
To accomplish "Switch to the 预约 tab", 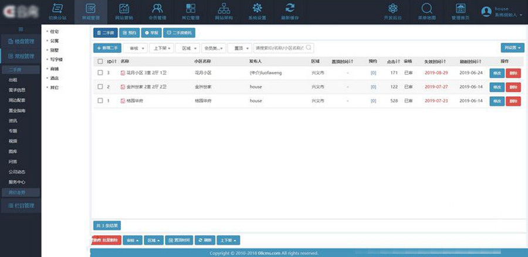I will (x=130, y=33).
